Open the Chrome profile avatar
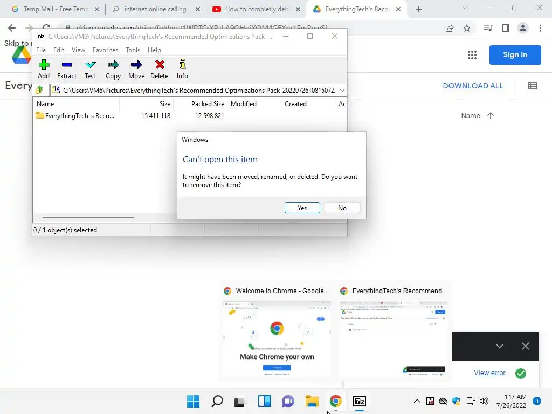Screen dimensions: 552x414 pyautogui.click(x=523, y=28)
